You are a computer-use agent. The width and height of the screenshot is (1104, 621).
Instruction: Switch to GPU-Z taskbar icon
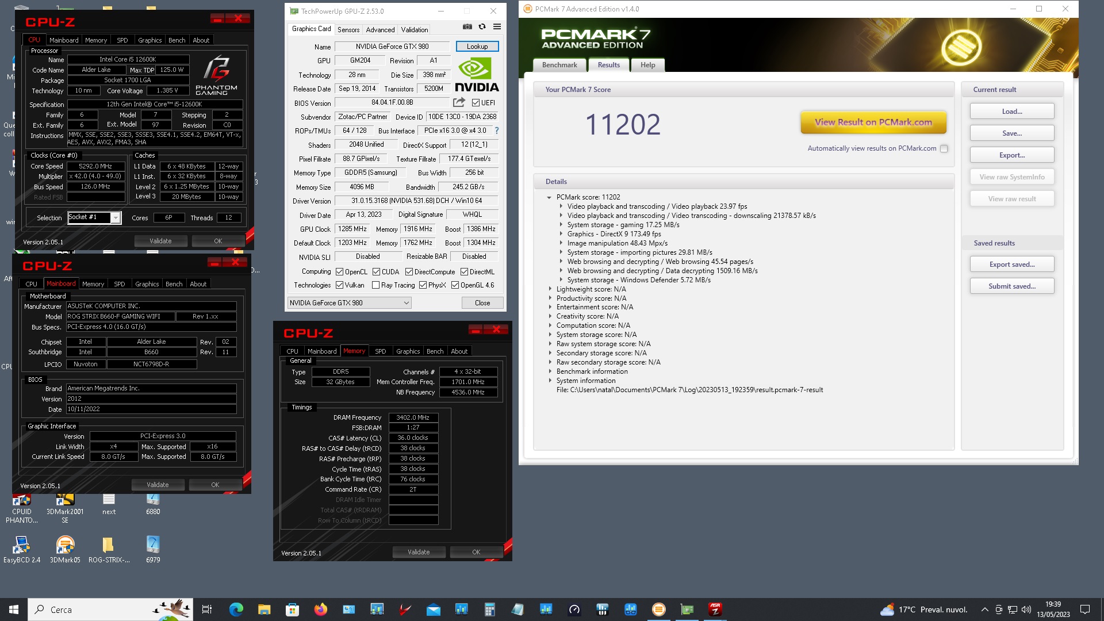pos(687,609)
